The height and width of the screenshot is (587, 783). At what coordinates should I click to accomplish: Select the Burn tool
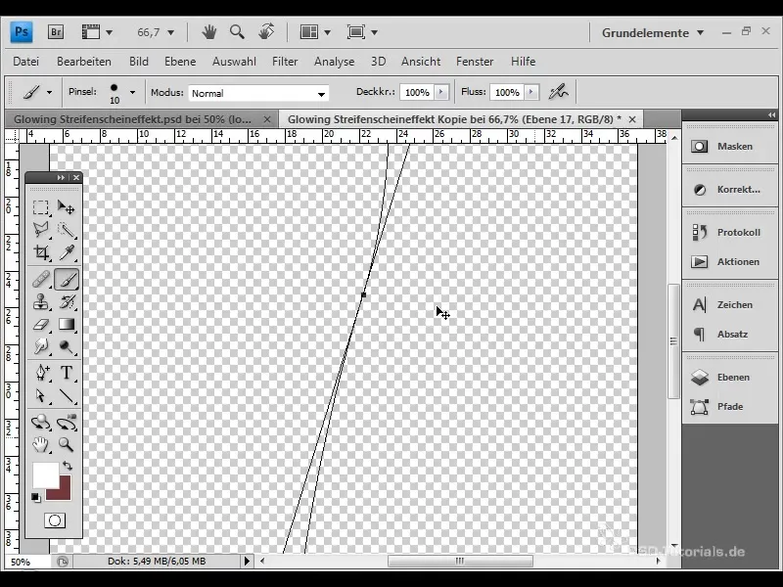(67, 346)
